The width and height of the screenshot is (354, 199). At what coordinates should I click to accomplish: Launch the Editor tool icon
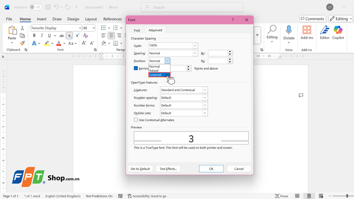point(325,30)
